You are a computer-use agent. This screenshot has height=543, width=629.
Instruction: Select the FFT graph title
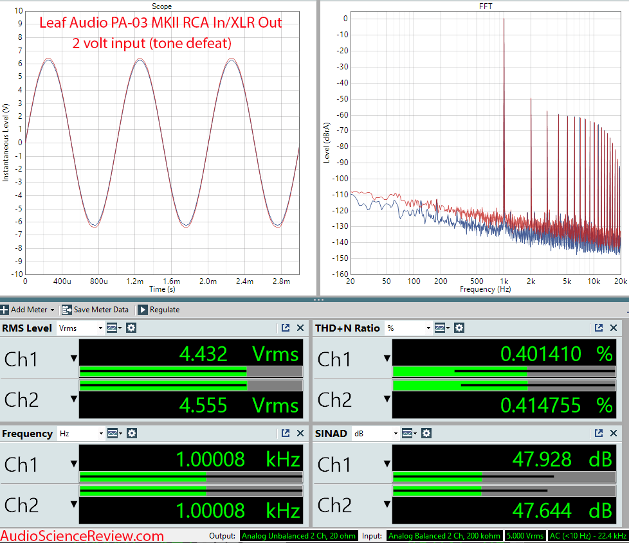click(x=486, y=6)
